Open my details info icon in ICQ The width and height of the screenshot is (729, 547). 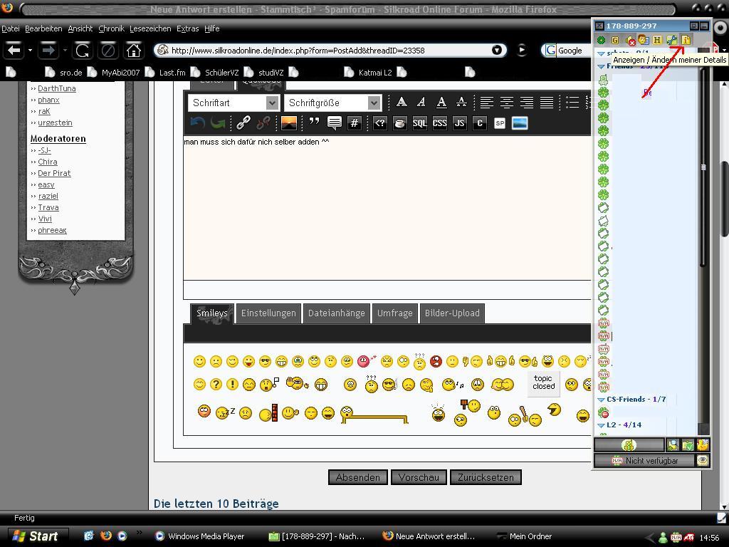tap(686, 41)
